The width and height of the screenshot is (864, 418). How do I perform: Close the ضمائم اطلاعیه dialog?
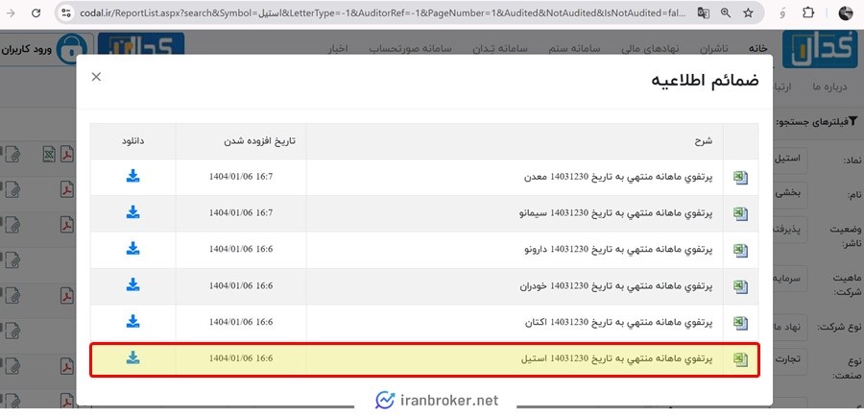pyautogui.click(x=96, y=77)
